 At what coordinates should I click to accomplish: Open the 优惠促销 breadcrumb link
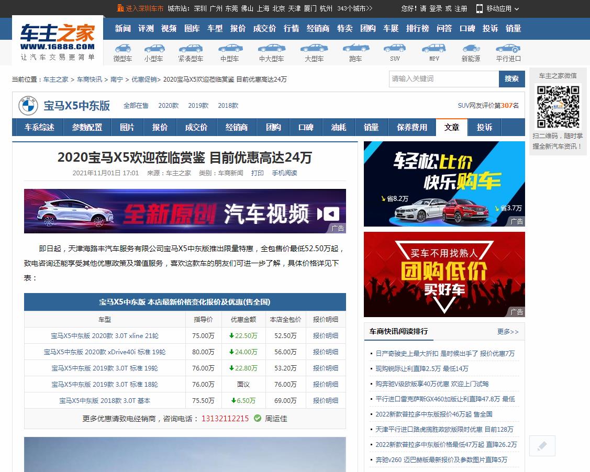coord(144,80)
